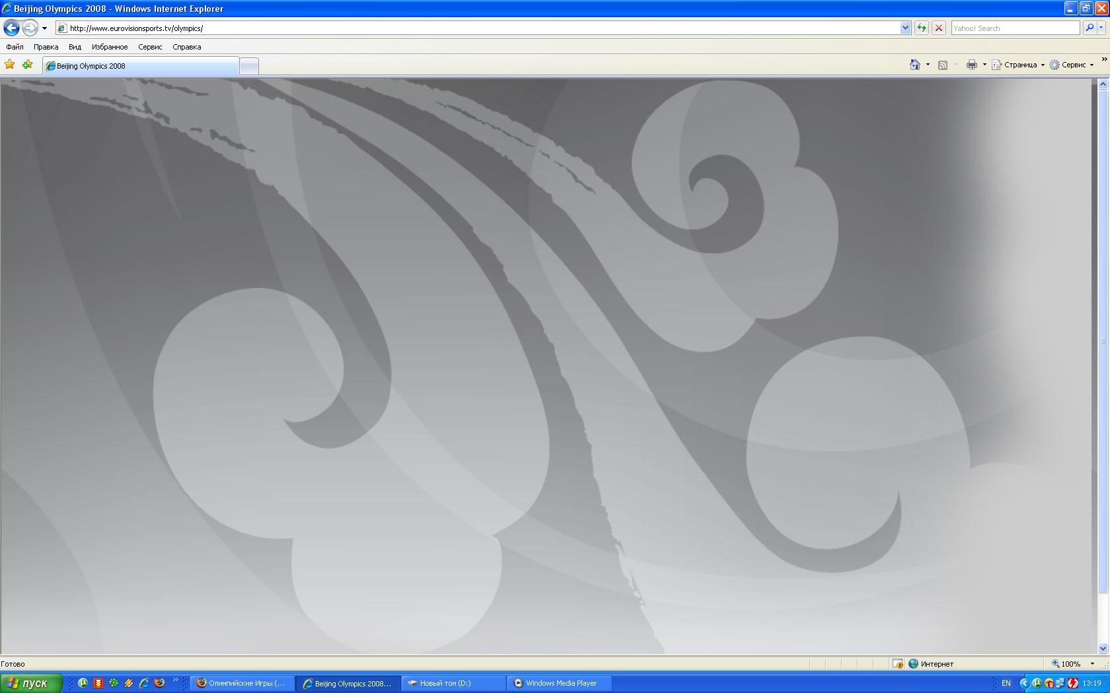
Task: Open the Справка menu
Action: [x=186, y=47]
